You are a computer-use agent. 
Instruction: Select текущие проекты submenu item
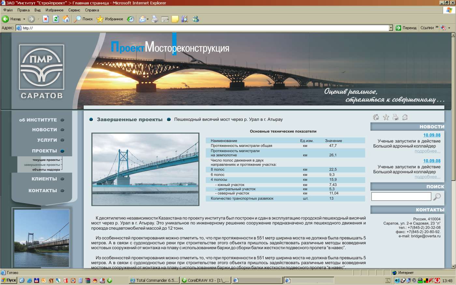46,160
